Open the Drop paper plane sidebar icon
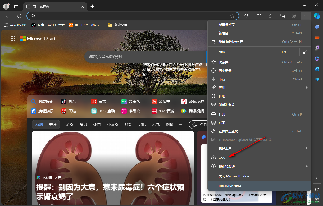 [x=317, y=79]
